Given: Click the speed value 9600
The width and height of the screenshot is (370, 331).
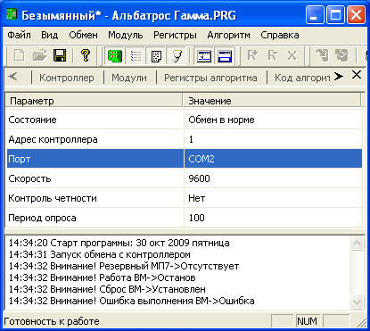Looking at the screenshot, I should click(199, 178).
